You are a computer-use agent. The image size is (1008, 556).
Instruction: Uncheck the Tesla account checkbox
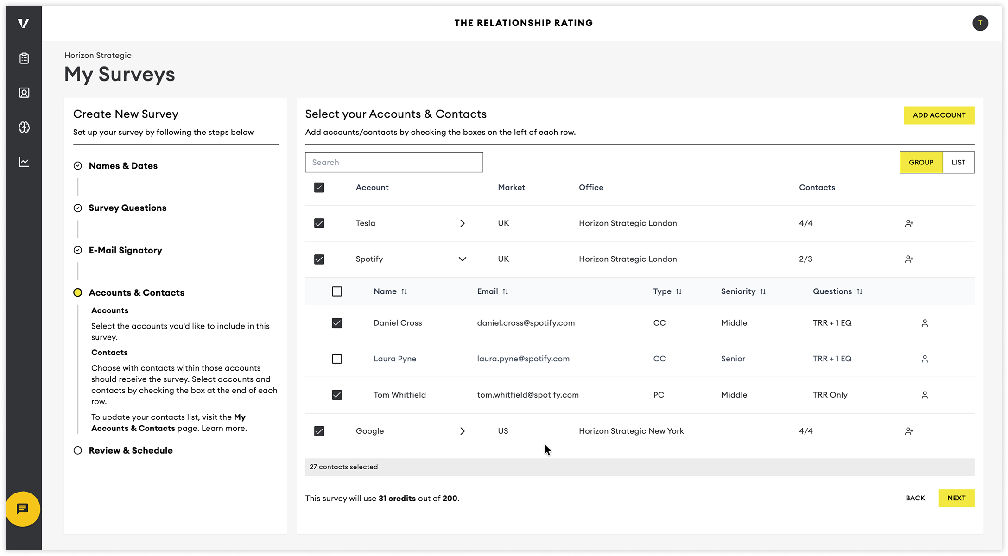319,223
